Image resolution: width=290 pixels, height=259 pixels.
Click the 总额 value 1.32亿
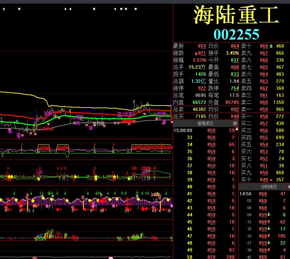tap(198, 81)
